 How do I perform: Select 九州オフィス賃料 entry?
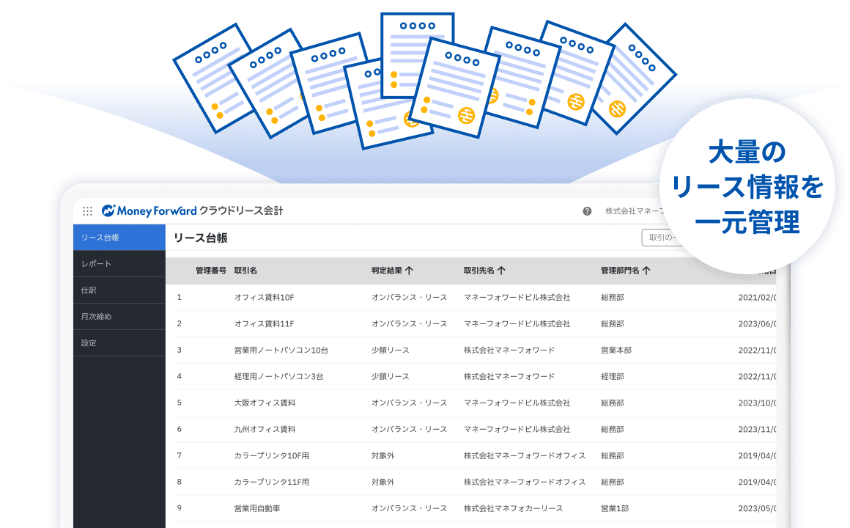265,429
